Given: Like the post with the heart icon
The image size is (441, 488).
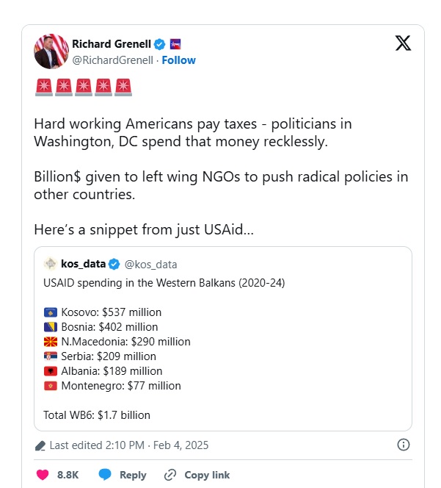Looking at the screenshot, I should [x=43, y=475].
